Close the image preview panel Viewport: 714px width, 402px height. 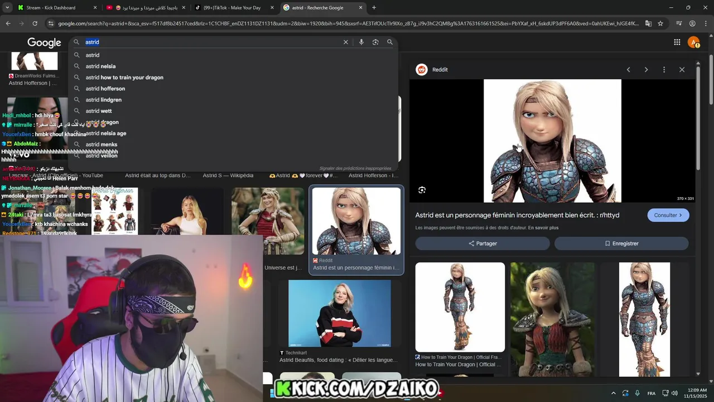[682, 70]
